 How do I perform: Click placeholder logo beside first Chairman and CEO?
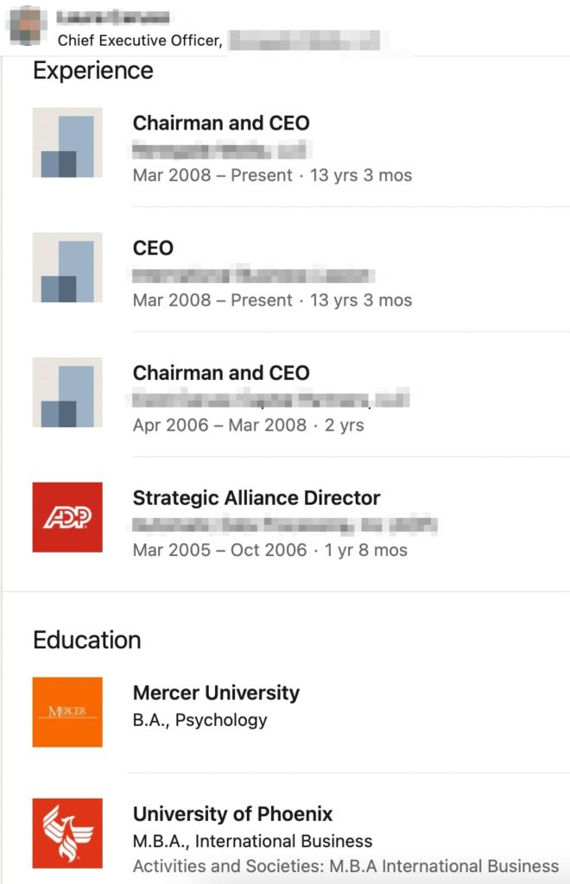coord(67,142)
